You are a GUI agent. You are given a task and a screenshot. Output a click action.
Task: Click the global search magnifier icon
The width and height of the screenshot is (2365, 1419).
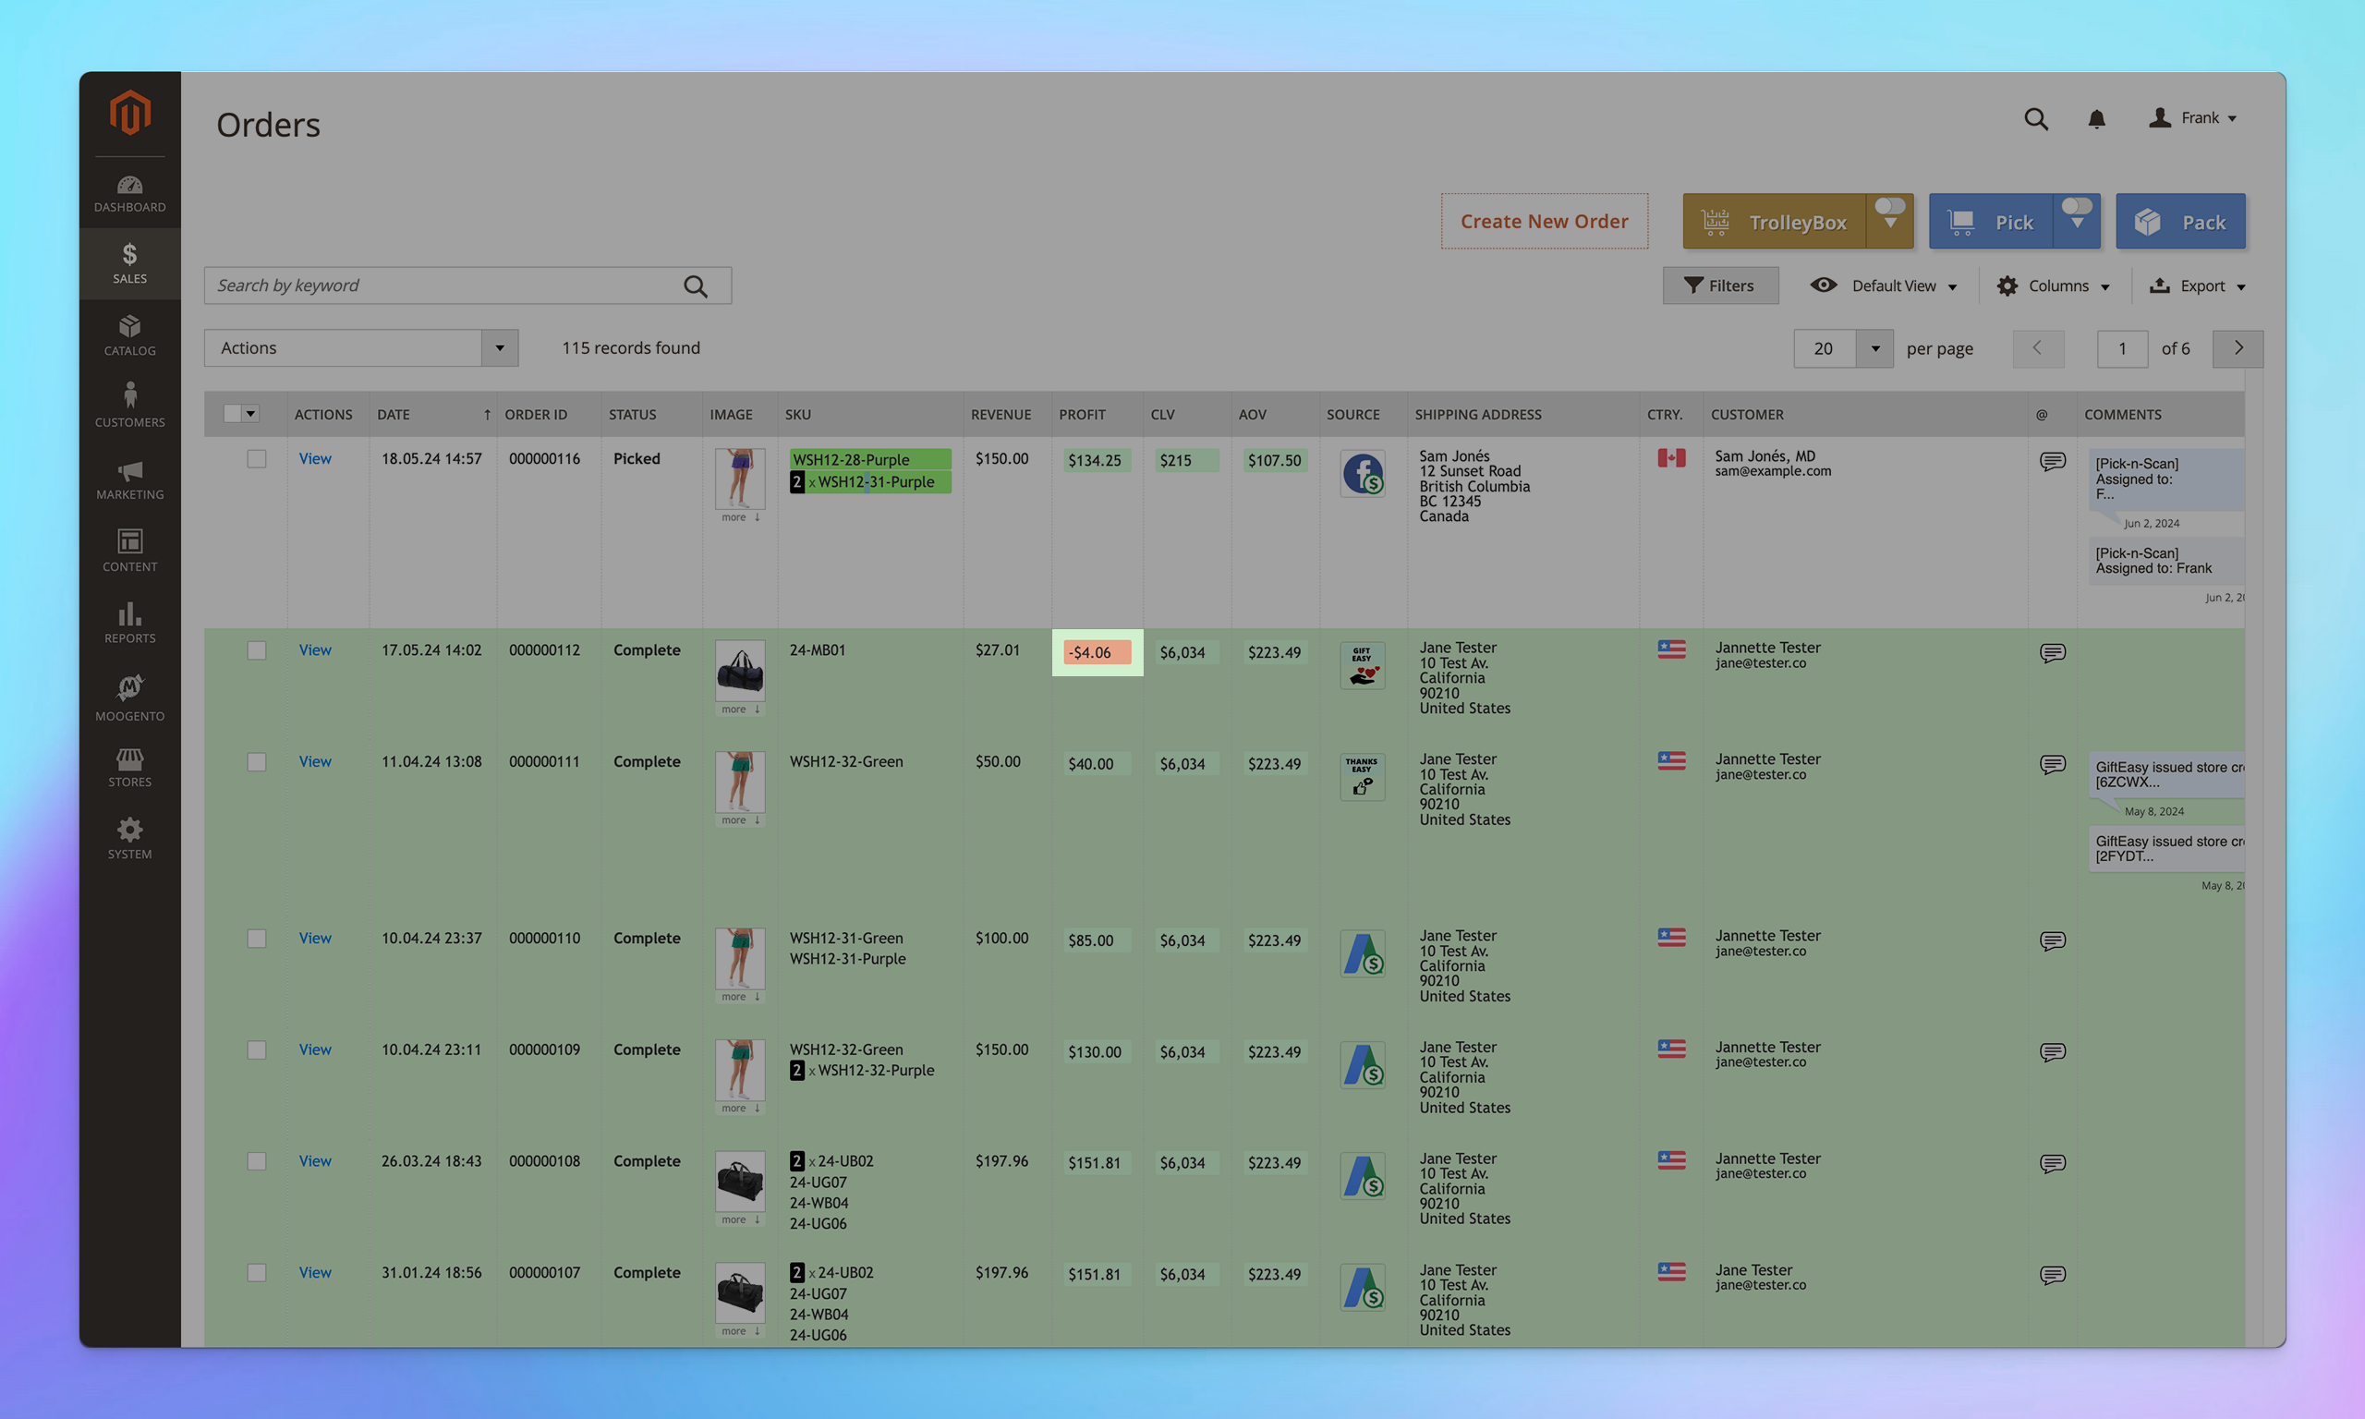[2036, 118]
